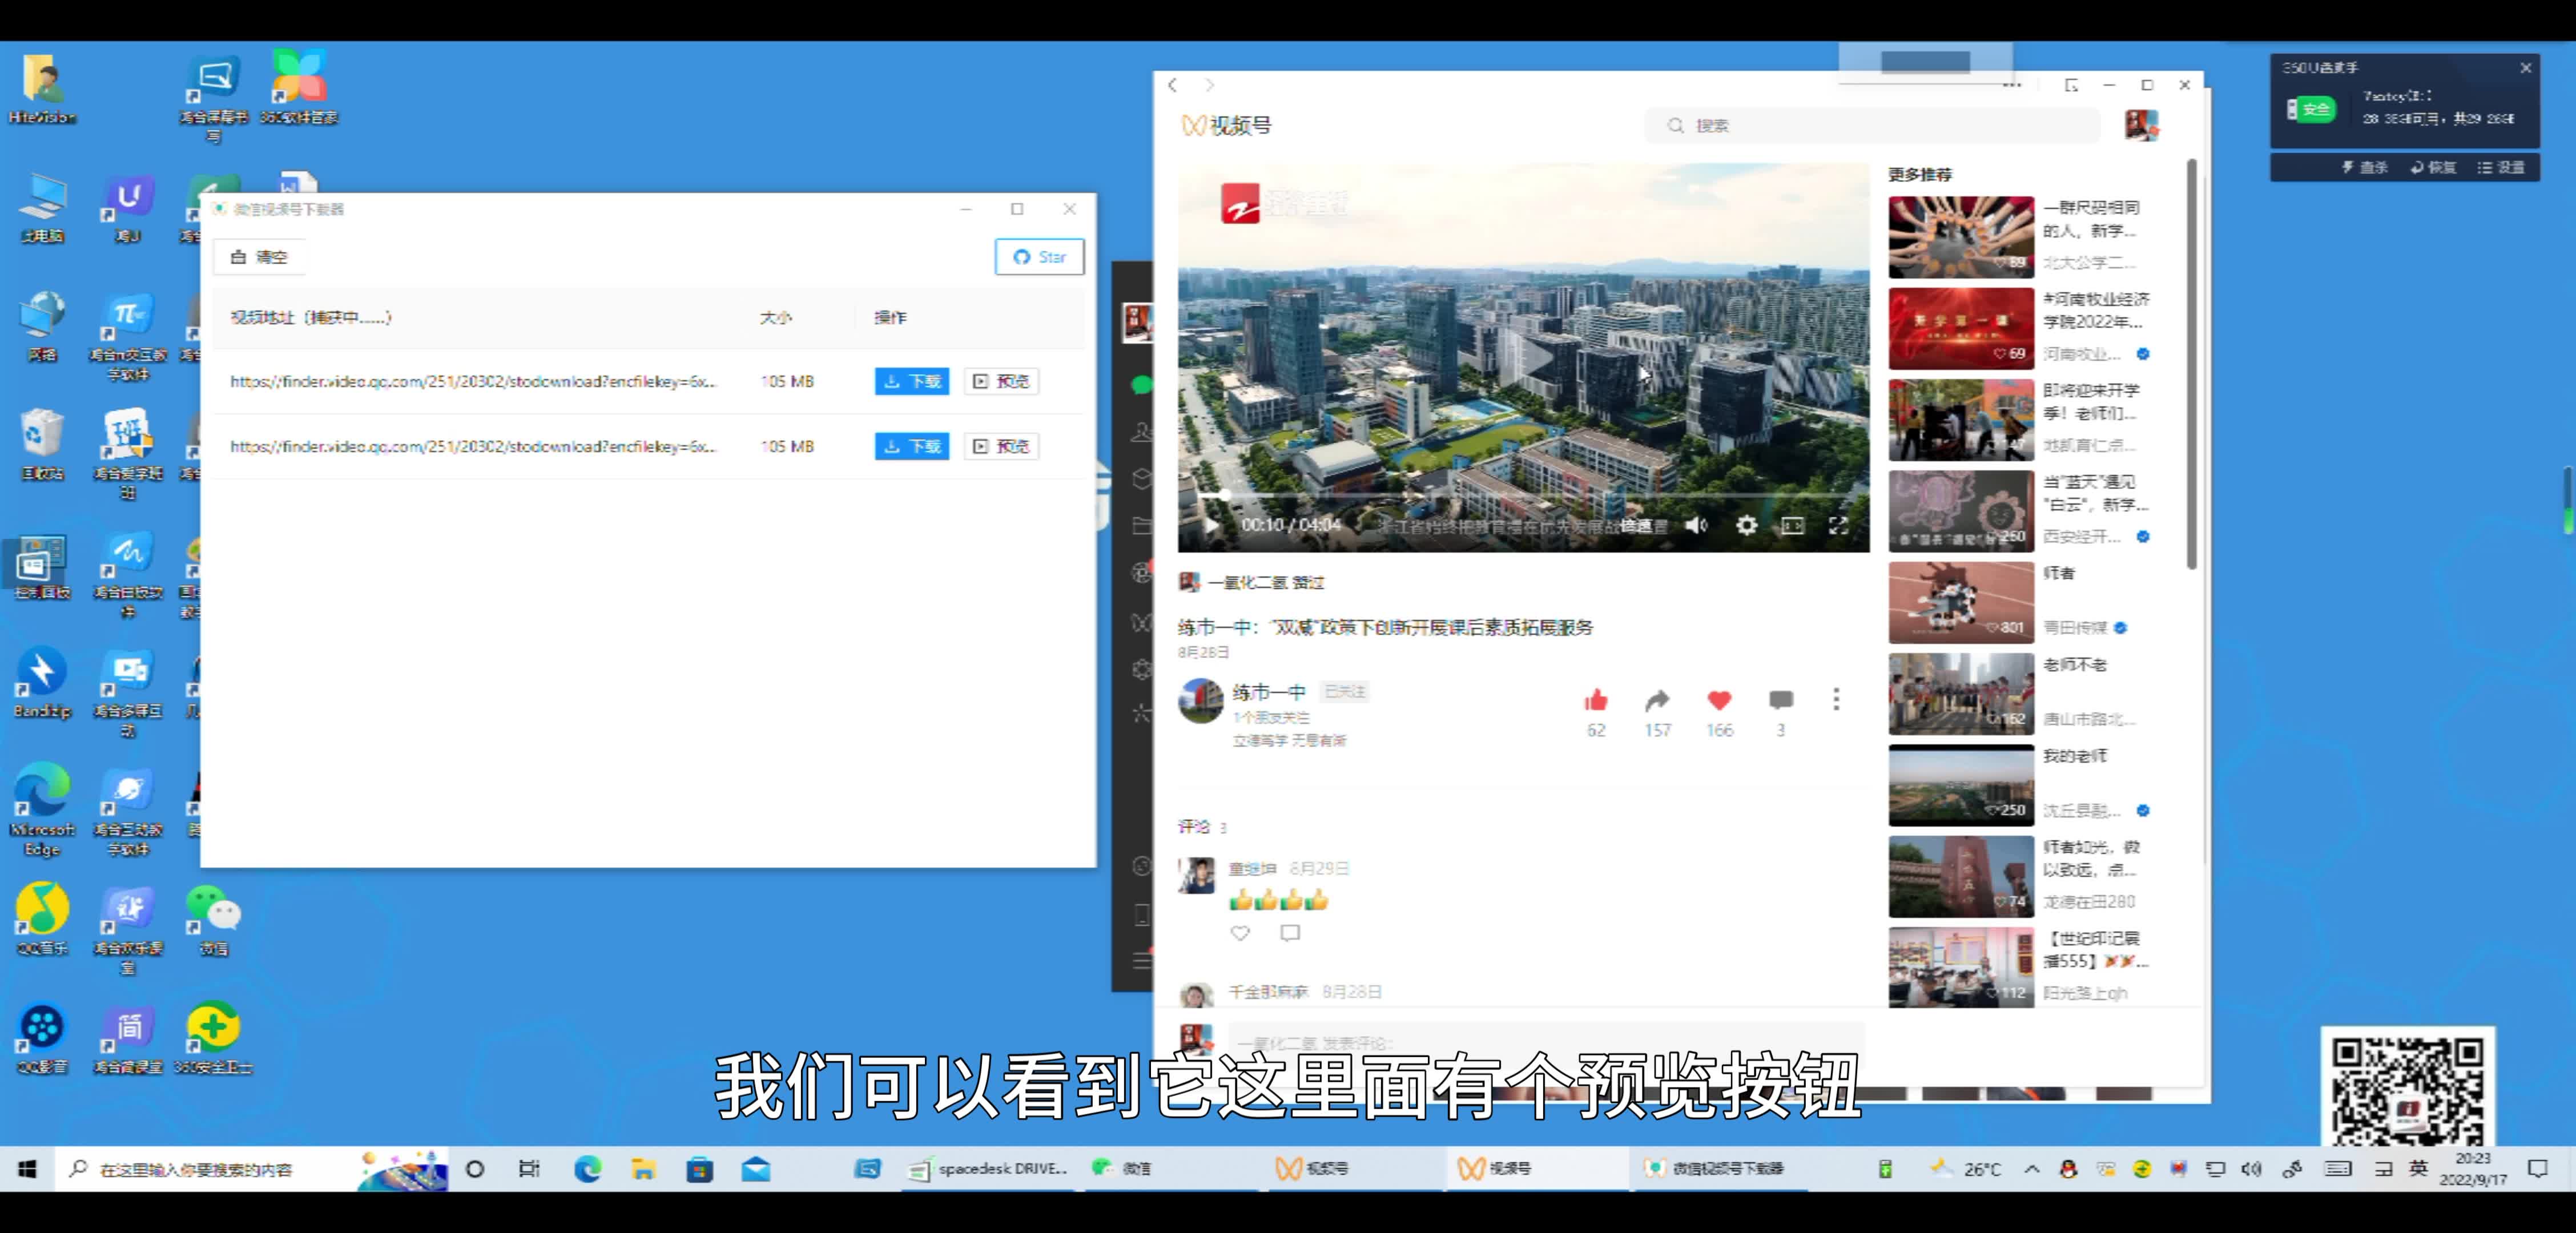Select 查杀 in the 360U盘助手 panel
Screen dimensions: 2576x1233
(2367, 167)
